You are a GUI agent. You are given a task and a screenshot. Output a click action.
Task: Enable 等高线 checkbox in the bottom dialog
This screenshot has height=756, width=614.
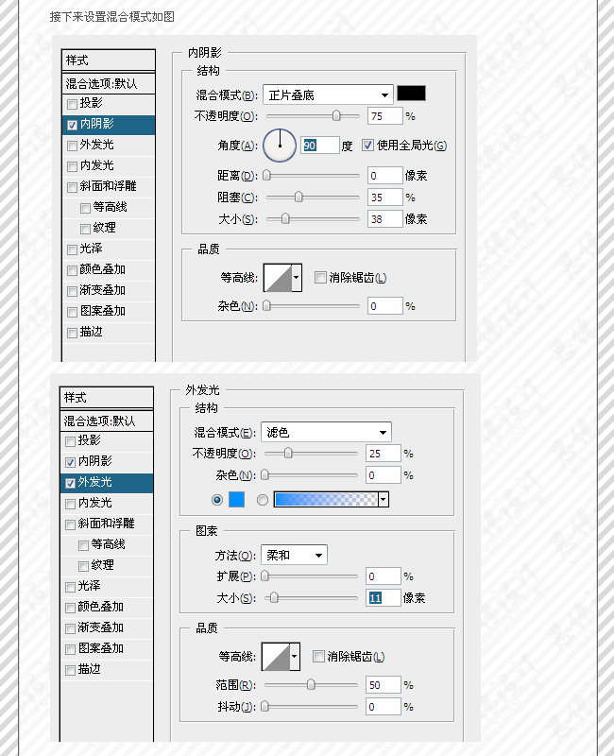click(83, 545)
